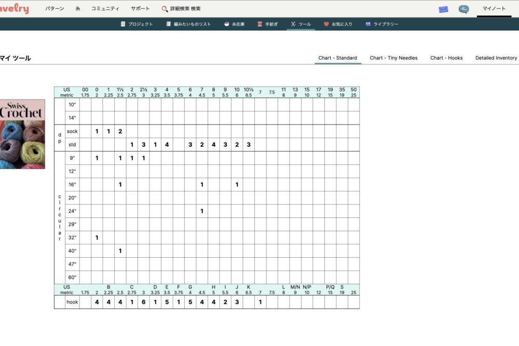Open the 糸 menu
Image resolution: width=519 pixels, height=346 pixels.
tap(78, 9)
